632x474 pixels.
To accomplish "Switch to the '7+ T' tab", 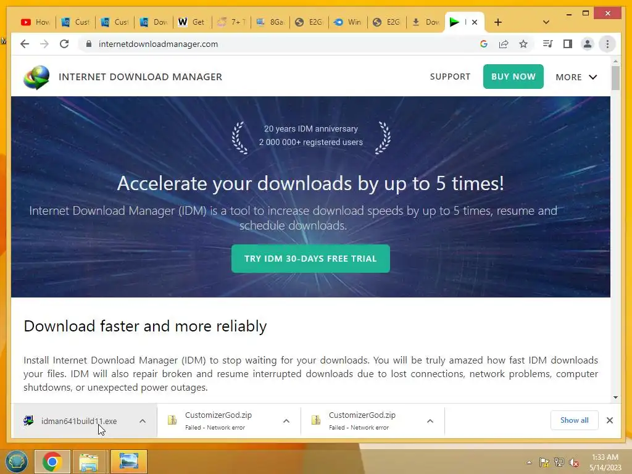I will point(231,22).
